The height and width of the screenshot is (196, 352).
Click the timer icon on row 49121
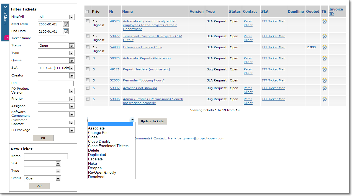pyautogui.click(x=324, y=69)
